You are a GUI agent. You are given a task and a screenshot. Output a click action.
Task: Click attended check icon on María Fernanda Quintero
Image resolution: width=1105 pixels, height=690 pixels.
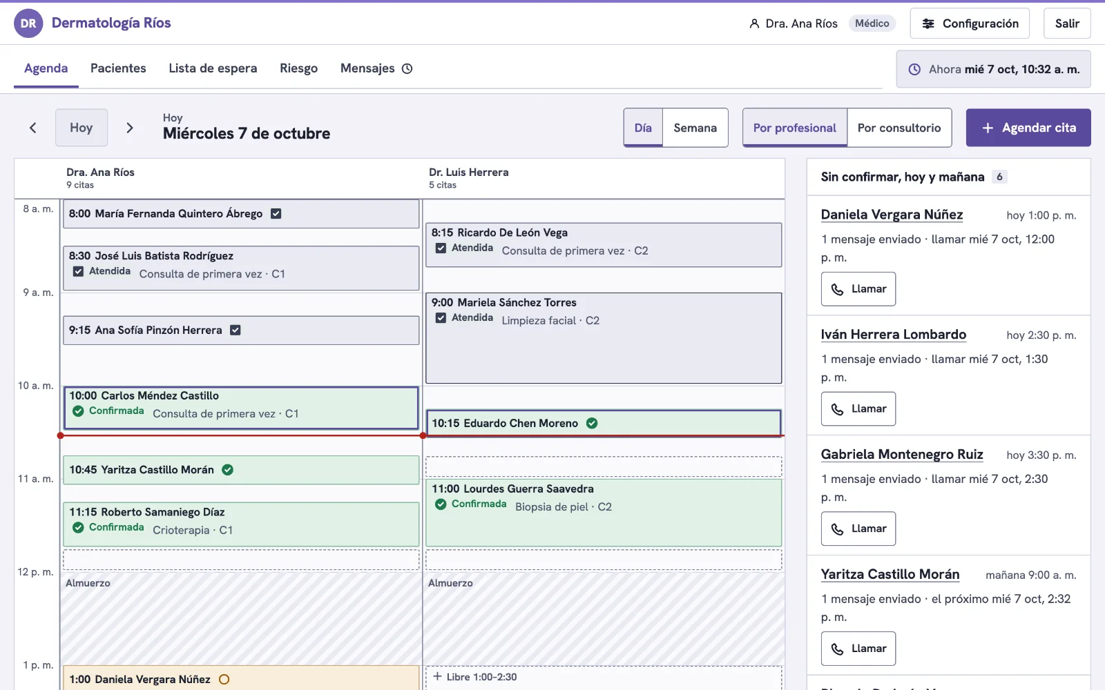pos(276,214)
